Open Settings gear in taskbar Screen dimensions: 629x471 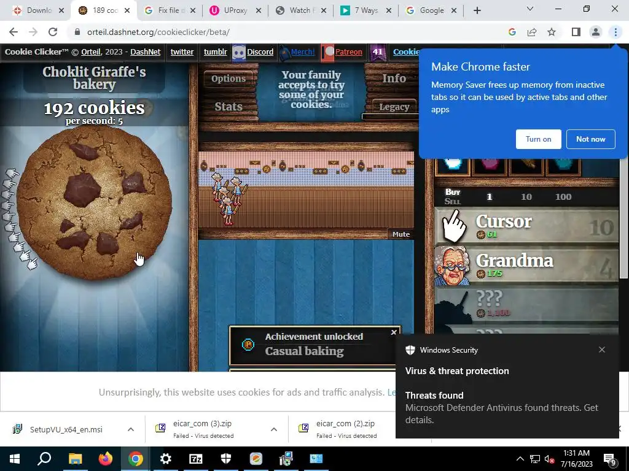click(x=165, y=459)
